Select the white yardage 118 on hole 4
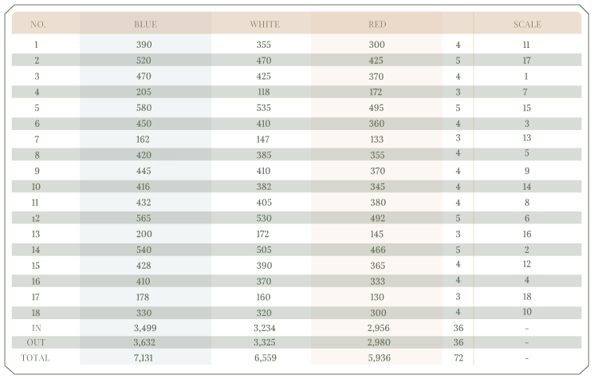594x379 pixels. [265, 93]
